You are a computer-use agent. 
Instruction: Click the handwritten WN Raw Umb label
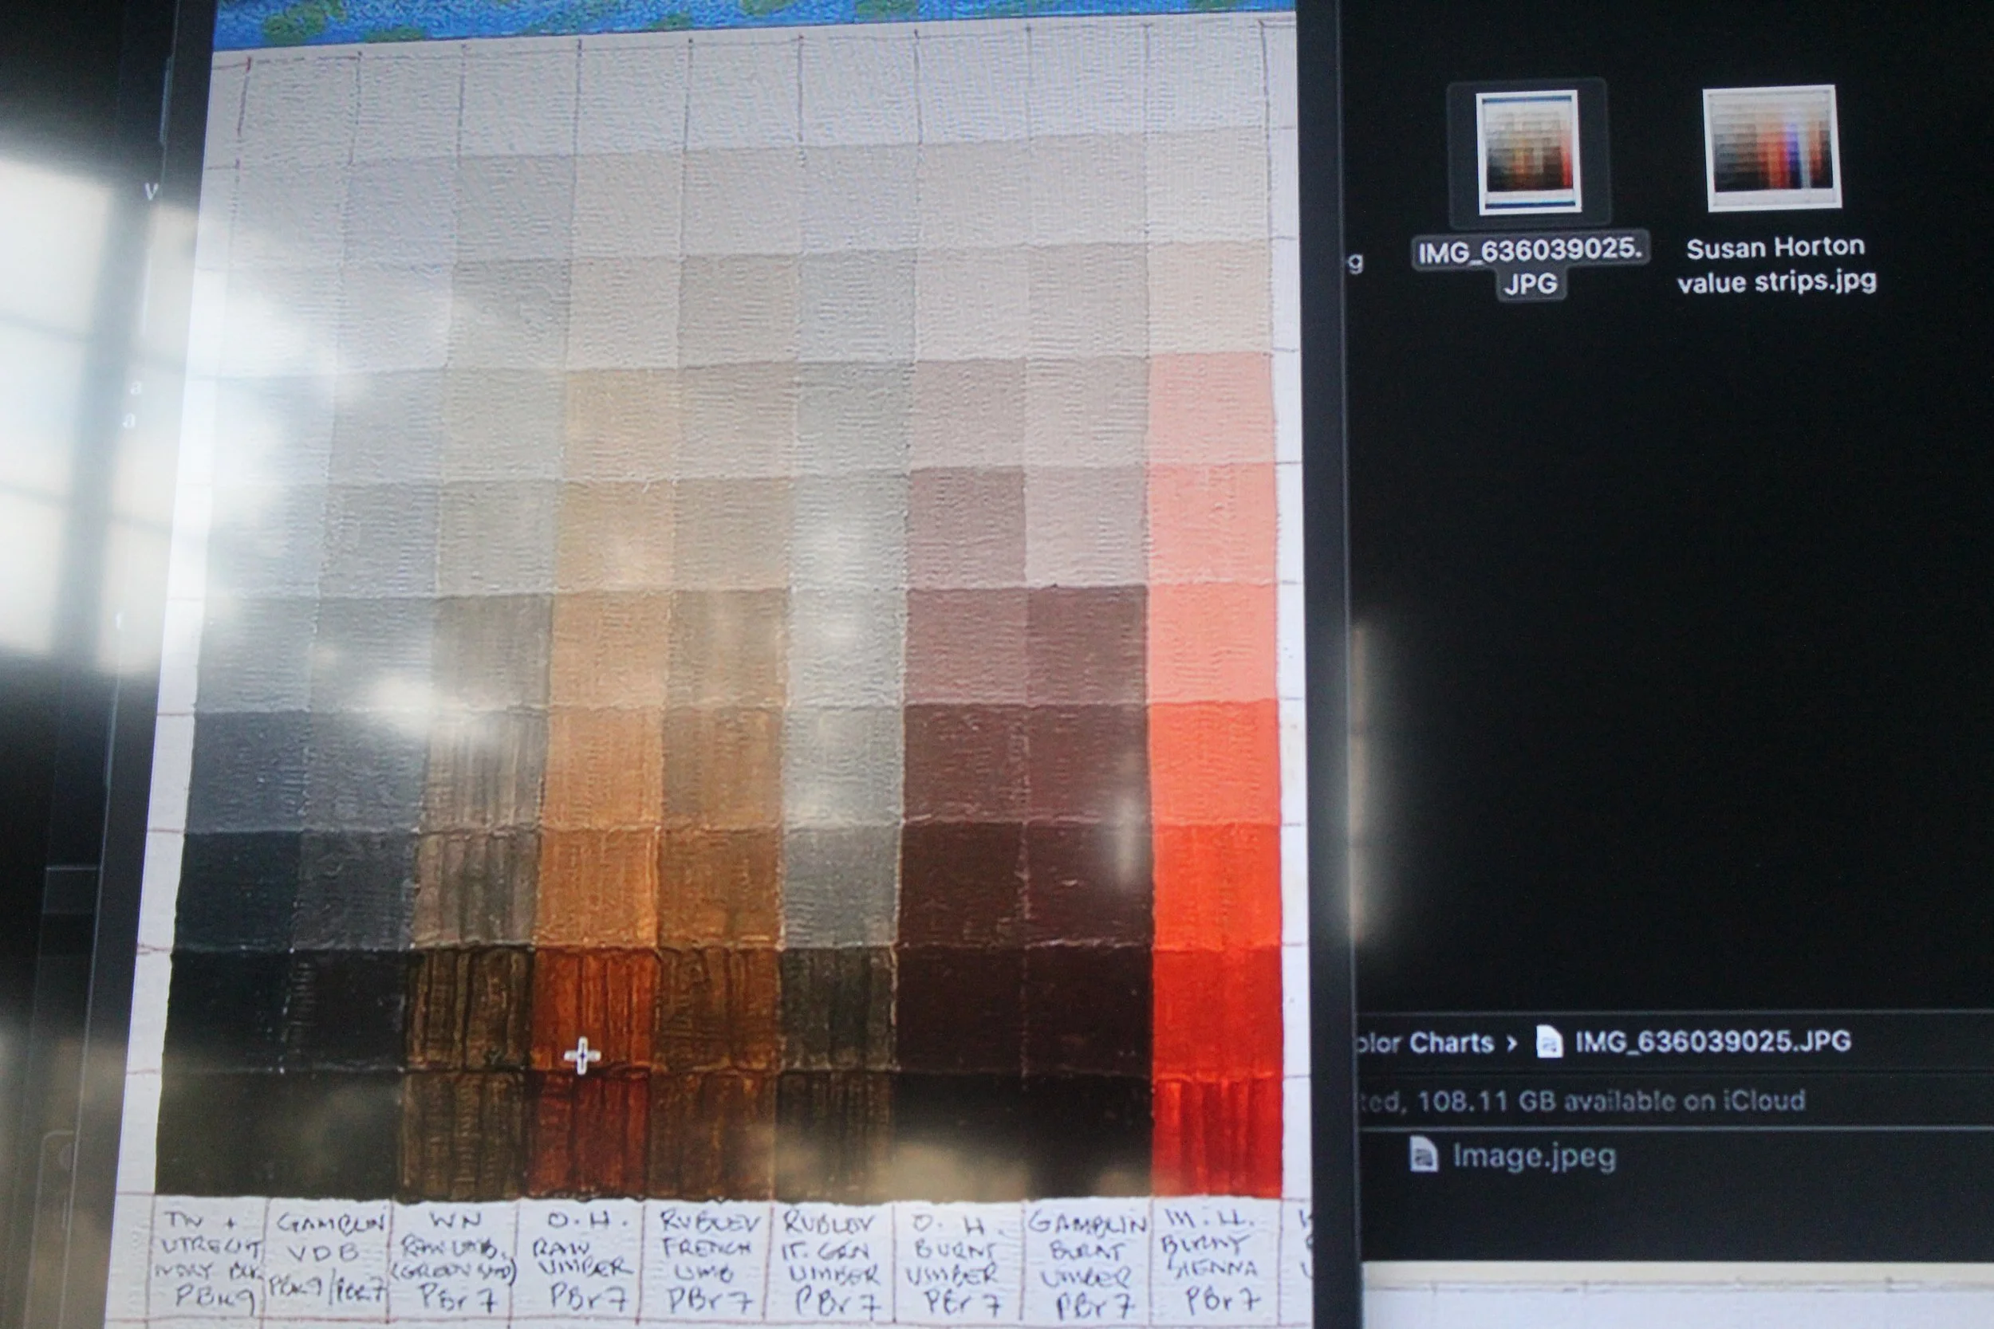coord(454,1260)
